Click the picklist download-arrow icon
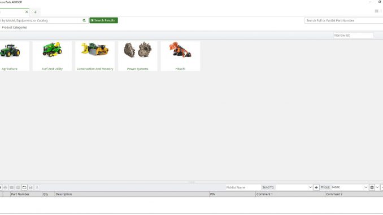This screenshot has height=215, width=383. tap(37, 187)
